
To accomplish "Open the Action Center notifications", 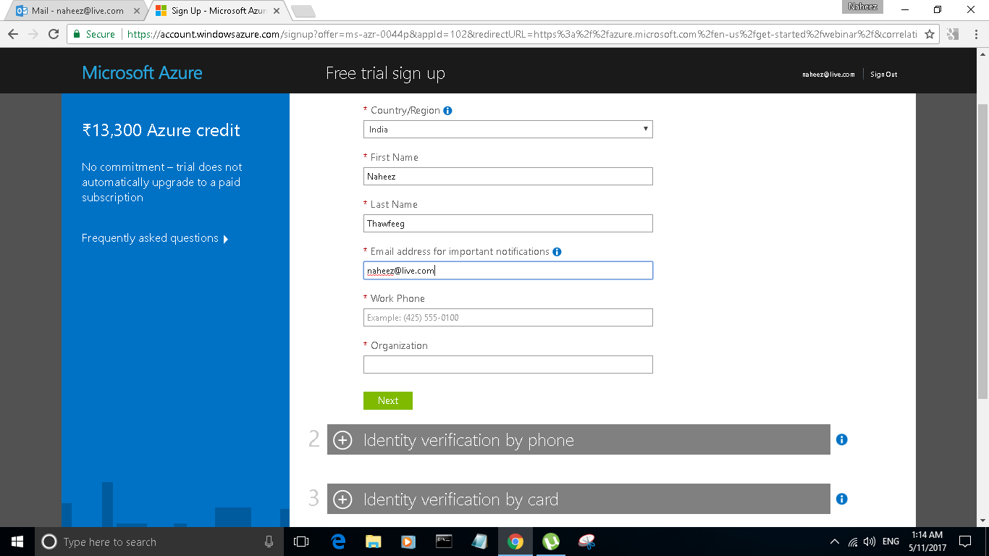I will click(965, 542).
